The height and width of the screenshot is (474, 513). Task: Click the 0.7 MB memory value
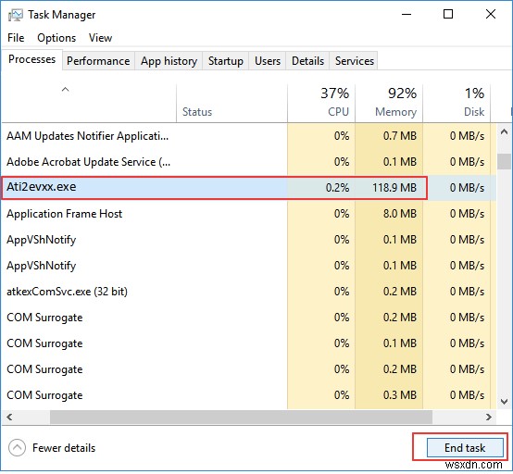(400, 136)
